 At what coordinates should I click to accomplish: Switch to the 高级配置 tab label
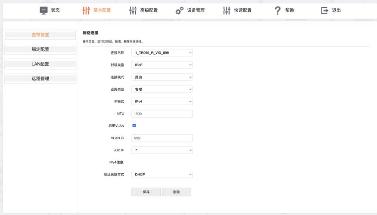149,10
